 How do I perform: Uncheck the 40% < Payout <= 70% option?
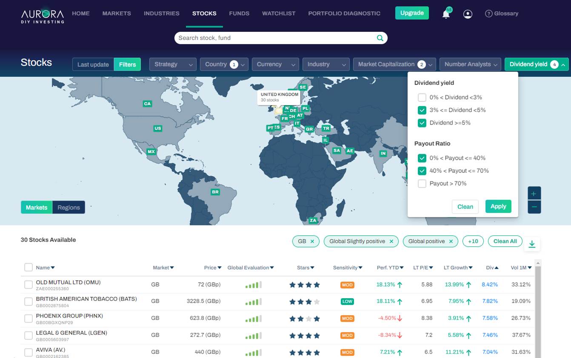[x=422, y=171]
